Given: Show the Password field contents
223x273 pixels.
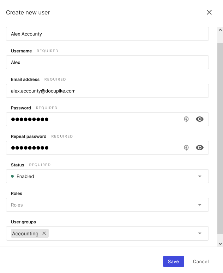Looking at the screenshot, I should [200, 119].
